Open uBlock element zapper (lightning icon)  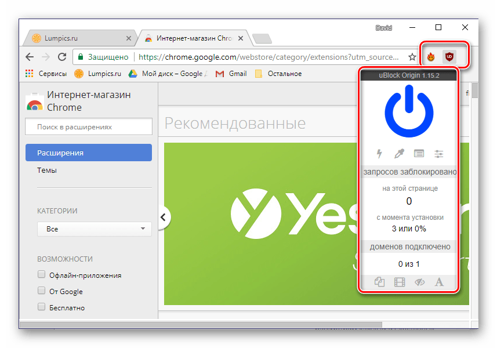point(379,154)
